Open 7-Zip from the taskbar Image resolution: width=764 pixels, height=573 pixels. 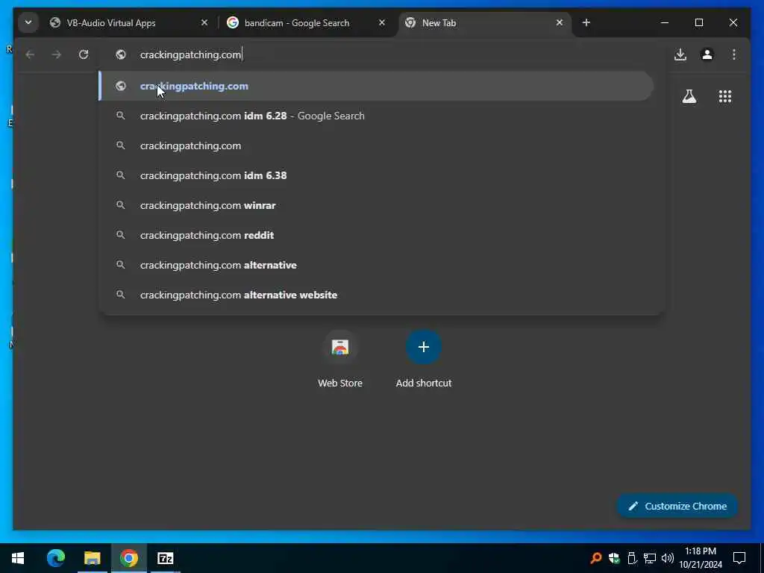166,558
